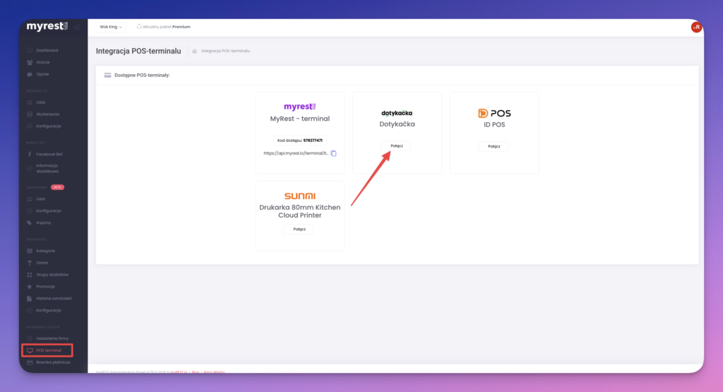Screen dimensions: 723x392
Task: Open Lista under the Rezerwacje section
Action: (40, 102)
